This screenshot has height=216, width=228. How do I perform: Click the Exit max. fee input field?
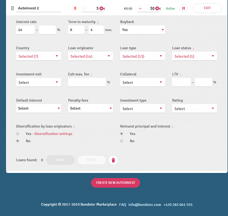click(87, 82)
